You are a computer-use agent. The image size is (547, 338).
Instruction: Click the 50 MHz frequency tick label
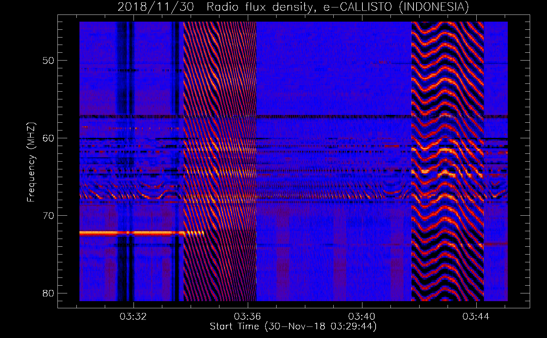point(48,61)
